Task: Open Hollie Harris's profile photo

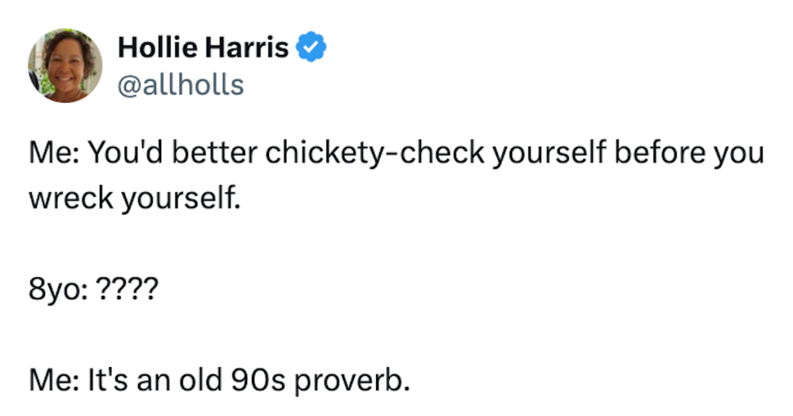Action: point(66,66)
